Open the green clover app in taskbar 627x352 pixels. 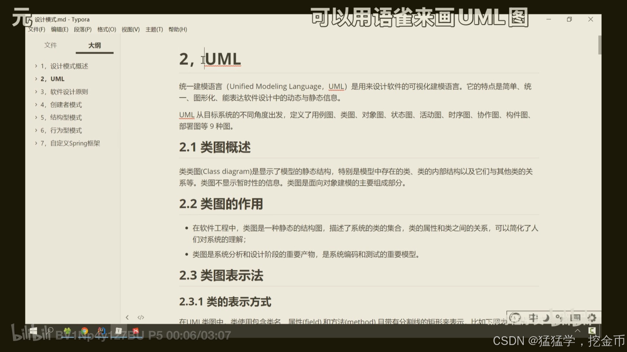click(68, 331)
